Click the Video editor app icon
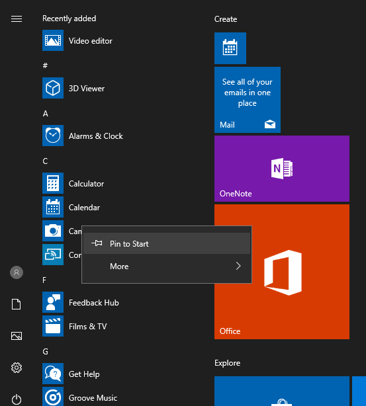The height and width of the screenshot is (406, 366). pyautogui.click(x=53, y=40)
